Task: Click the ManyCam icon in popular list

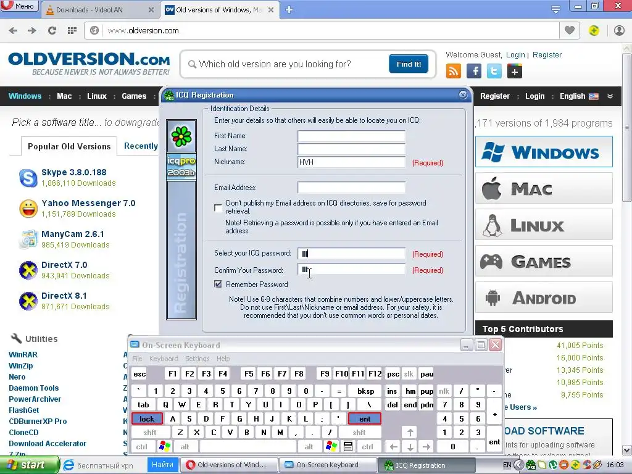Action: (x=28, y=239)
